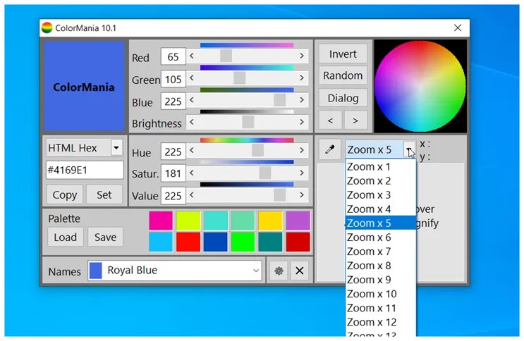Select Zoom x 3 from list
Viewport: 524px width, 341px height.
pos(381,194)
